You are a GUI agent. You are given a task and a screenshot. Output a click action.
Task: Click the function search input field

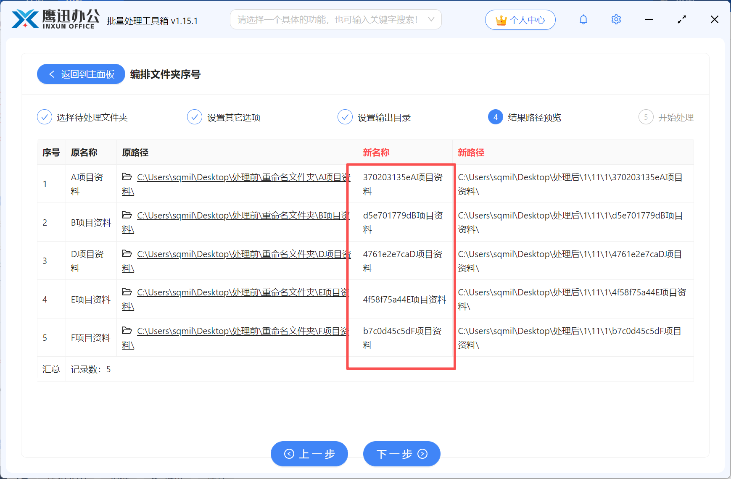(x=328, y=19)
